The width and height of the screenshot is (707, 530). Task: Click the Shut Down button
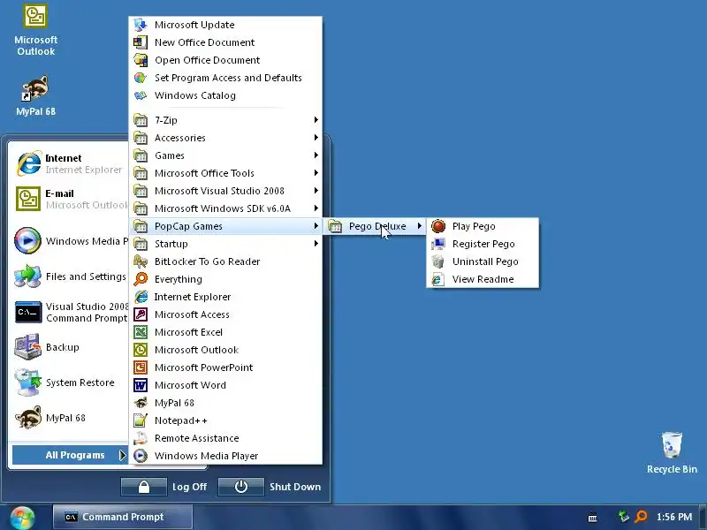pyautogui.click(x=270, y=487)
